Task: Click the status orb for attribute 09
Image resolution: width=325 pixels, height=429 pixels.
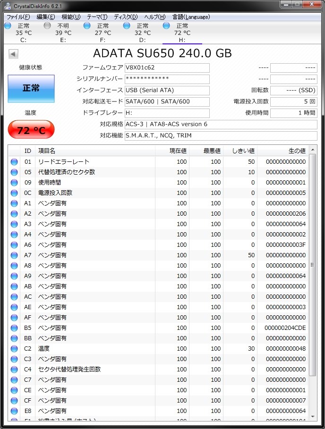Action: (14, 183)
